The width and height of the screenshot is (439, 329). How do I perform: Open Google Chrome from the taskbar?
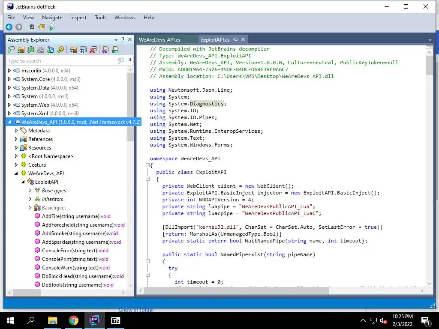(x=74, y=320)
